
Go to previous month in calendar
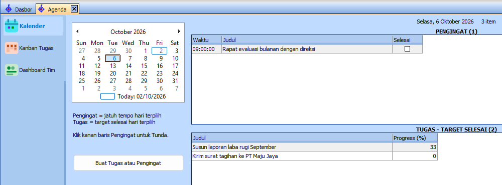(x=77, y=31)
